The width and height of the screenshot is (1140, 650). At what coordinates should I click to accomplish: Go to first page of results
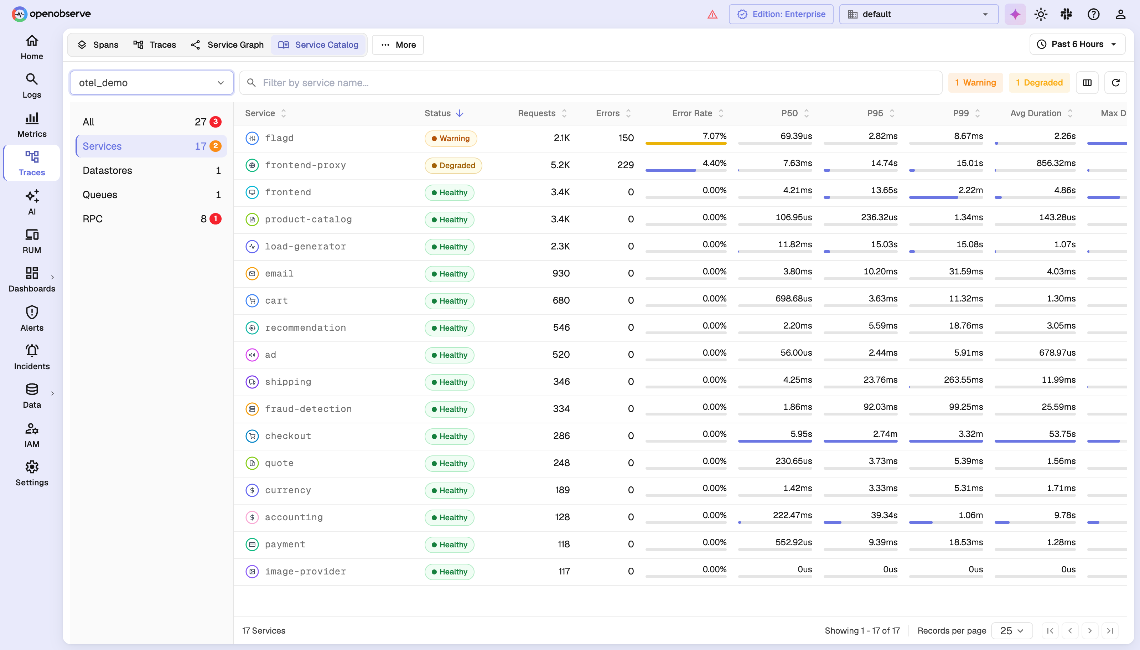(x=1050, y=630)
